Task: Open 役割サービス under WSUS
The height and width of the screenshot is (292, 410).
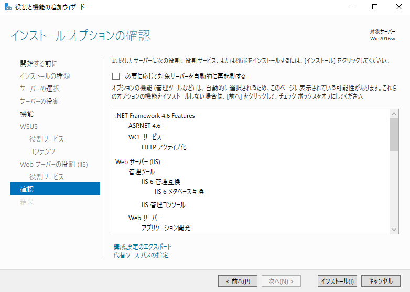Action: (x=47, y=139)
